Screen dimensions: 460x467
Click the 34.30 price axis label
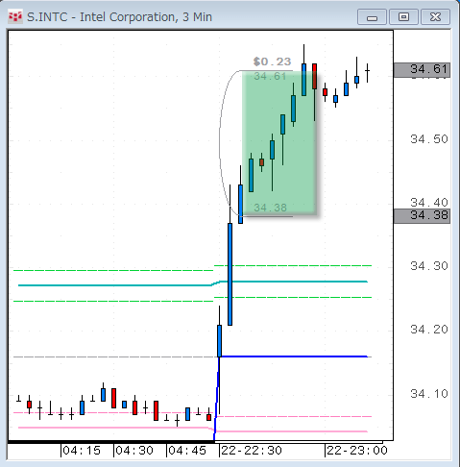tap(429, 266)
